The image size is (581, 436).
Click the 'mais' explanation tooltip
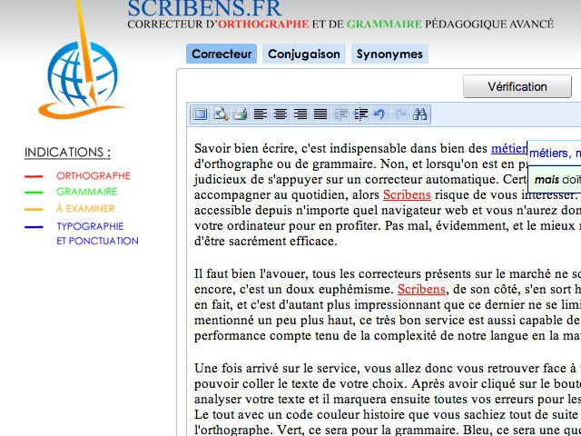coord(555,180)
